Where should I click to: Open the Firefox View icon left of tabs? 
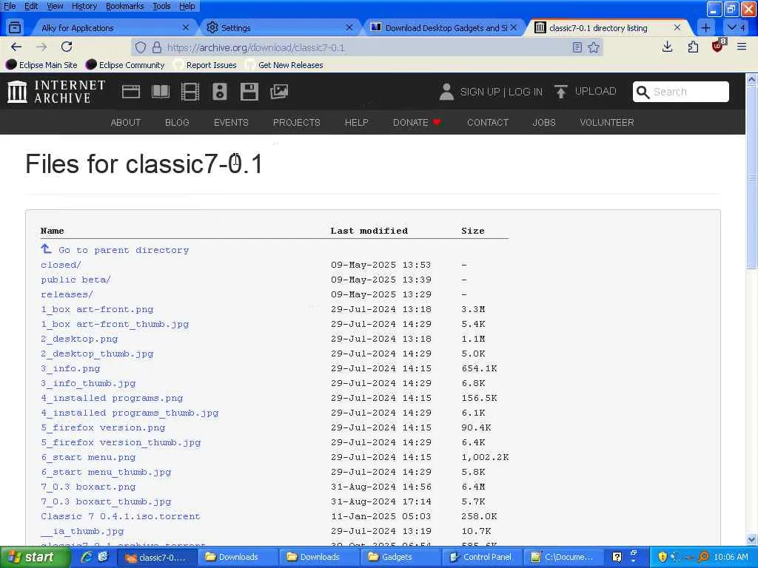(x=15, y=27)
